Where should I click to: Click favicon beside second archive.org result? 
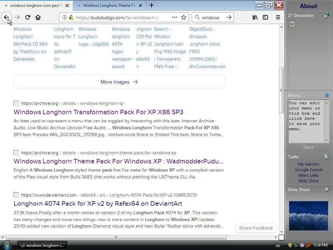click(16, 153)
